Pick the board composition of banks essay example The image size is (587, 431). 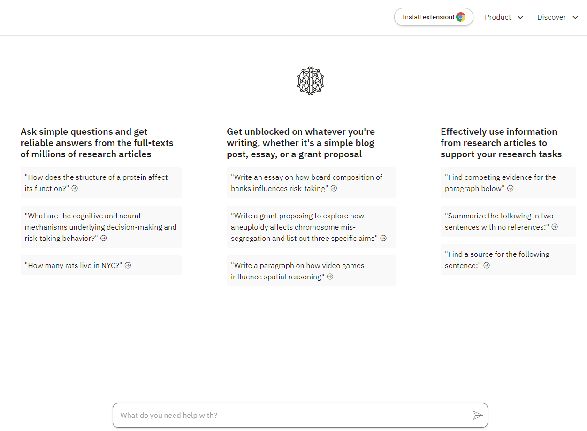coord(311,183)
